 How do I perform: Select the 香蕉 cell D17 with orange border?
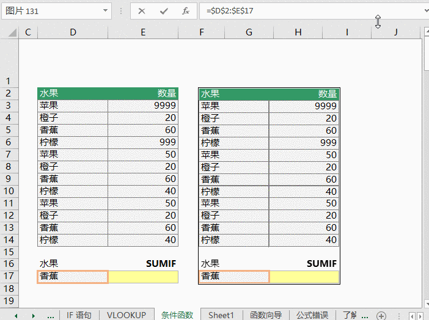tap(73, 277)
